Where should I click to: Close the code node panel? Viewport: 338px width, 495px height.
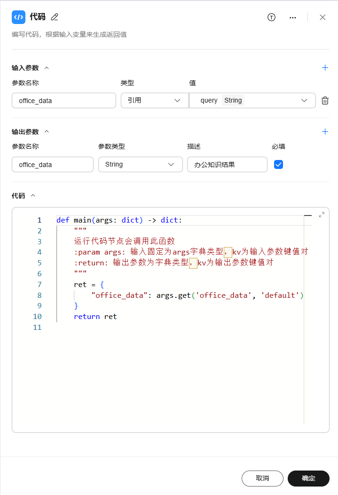click(x=322, y=17)
